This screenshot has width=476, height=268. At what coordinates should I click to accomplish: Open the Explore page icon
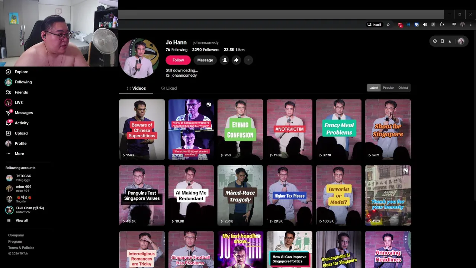tap(8, 72)
